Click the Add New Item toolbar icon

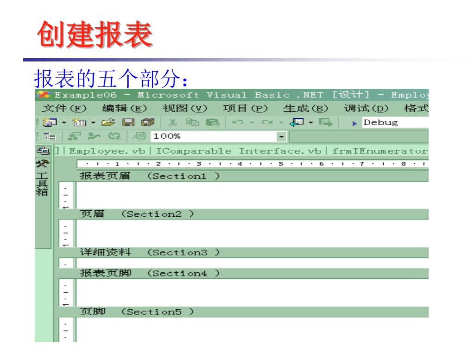(79, 122)
